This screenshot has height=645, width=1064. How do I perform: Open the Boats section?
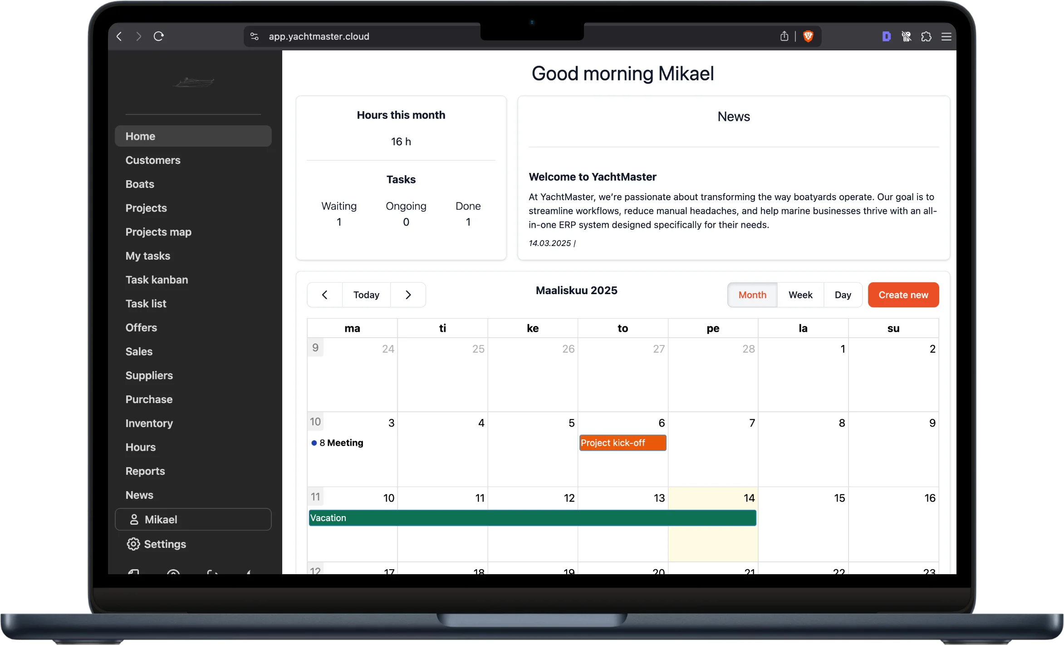click(139, 183)
